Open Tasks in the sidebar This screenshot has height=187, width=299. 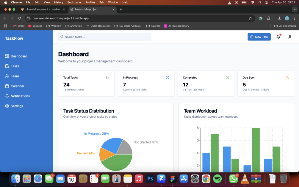(x=15, y=66)
